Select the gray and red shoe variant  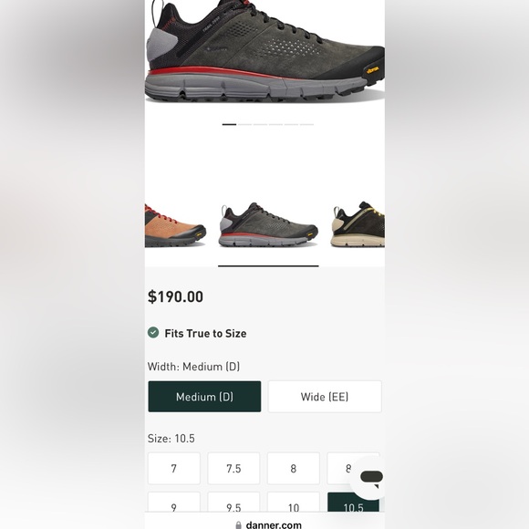(x=268, y=224)
